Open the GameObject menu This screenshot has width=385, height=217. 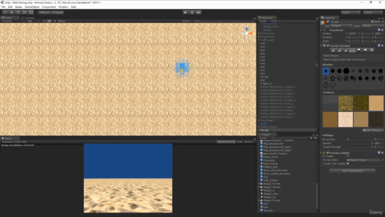[x=32, y=7]
